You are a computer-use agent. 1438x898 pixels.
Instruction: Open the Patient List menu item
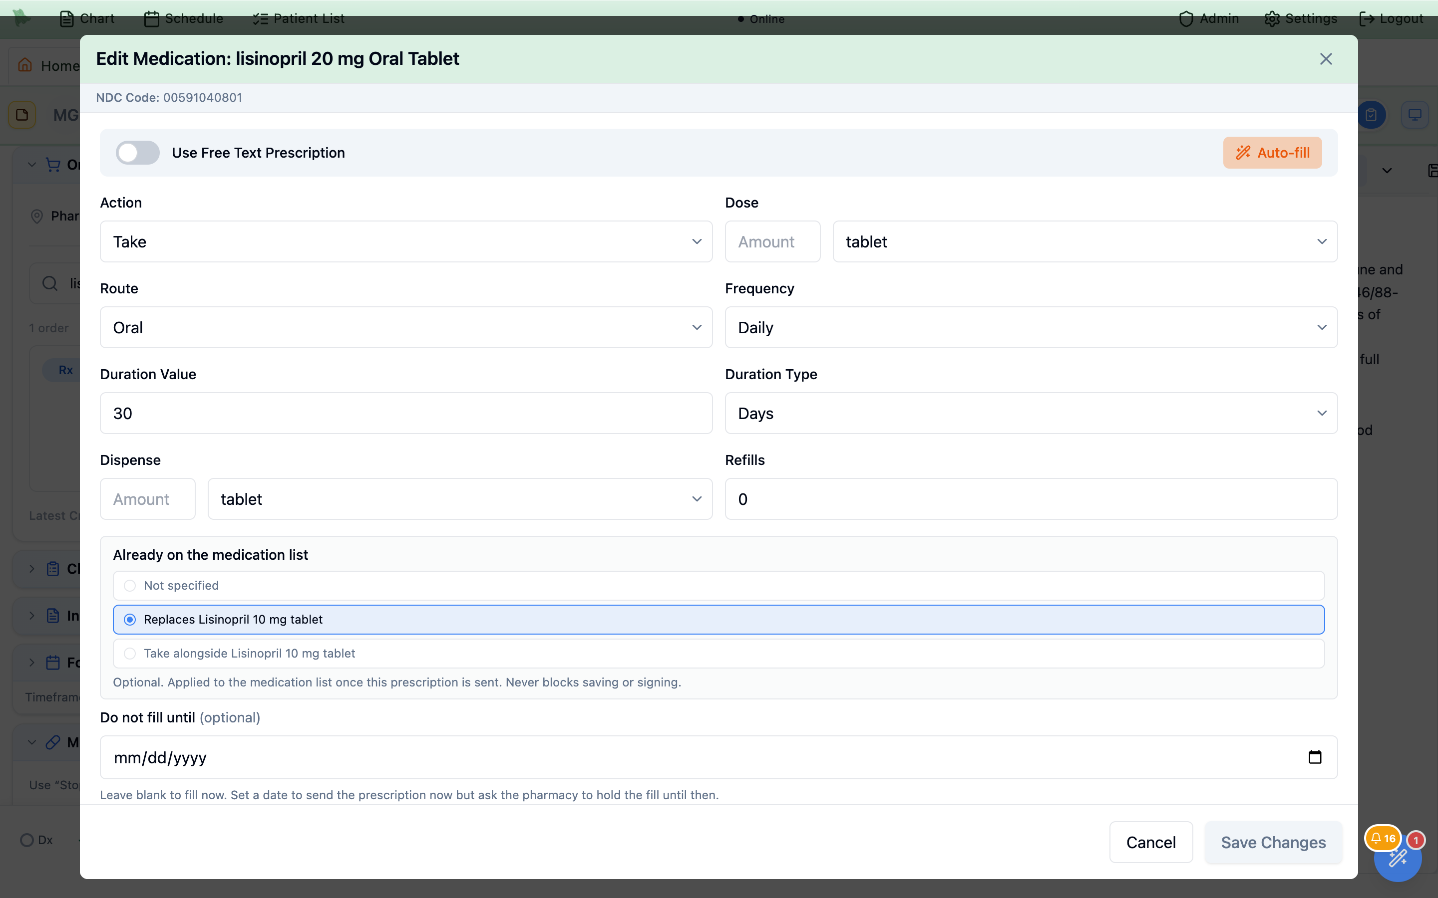pyautogui.click(x=298, y=18)
